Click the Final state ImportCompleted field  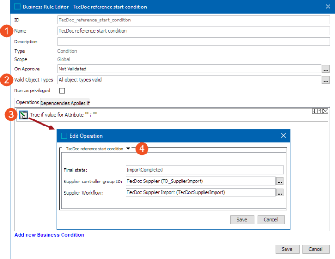click(x=205, y=170)
